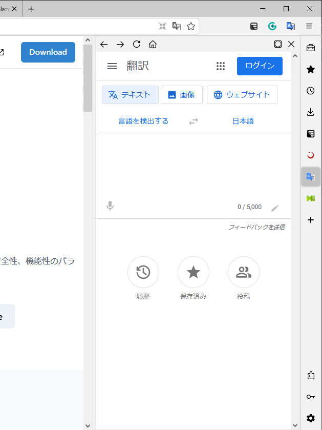Click the QR code icon in address bar
This screenshot has width=322, height=430.
tap(162, 26)
